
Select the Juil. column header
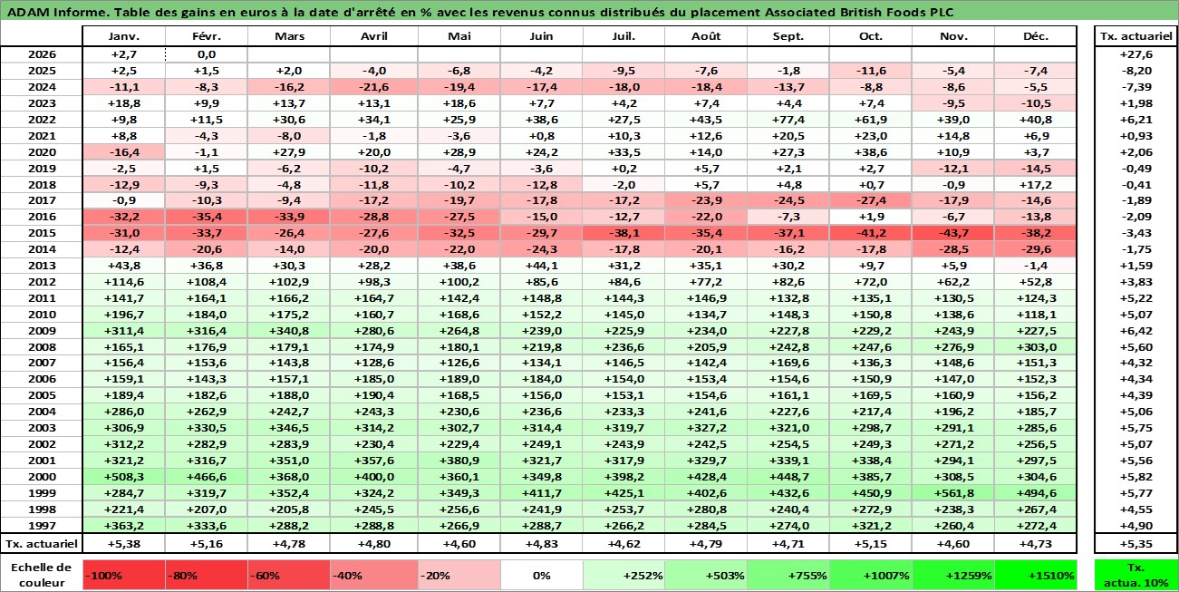coord(623,36)
